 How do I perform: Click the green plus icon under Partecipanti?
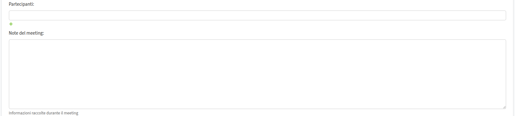(x=11, y=24)
